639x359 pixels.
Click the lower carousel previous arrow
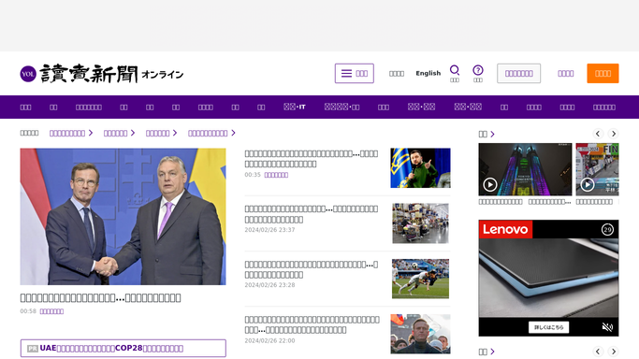click(598, 352)
